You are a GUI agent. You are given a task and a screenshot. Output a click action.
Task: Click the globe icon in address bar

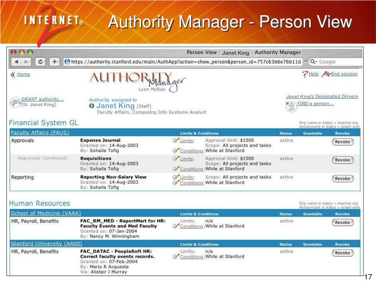tap(68, 62)
